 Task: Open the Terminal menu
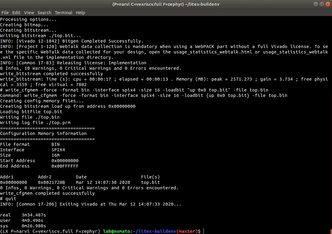[x=63, y=13]
